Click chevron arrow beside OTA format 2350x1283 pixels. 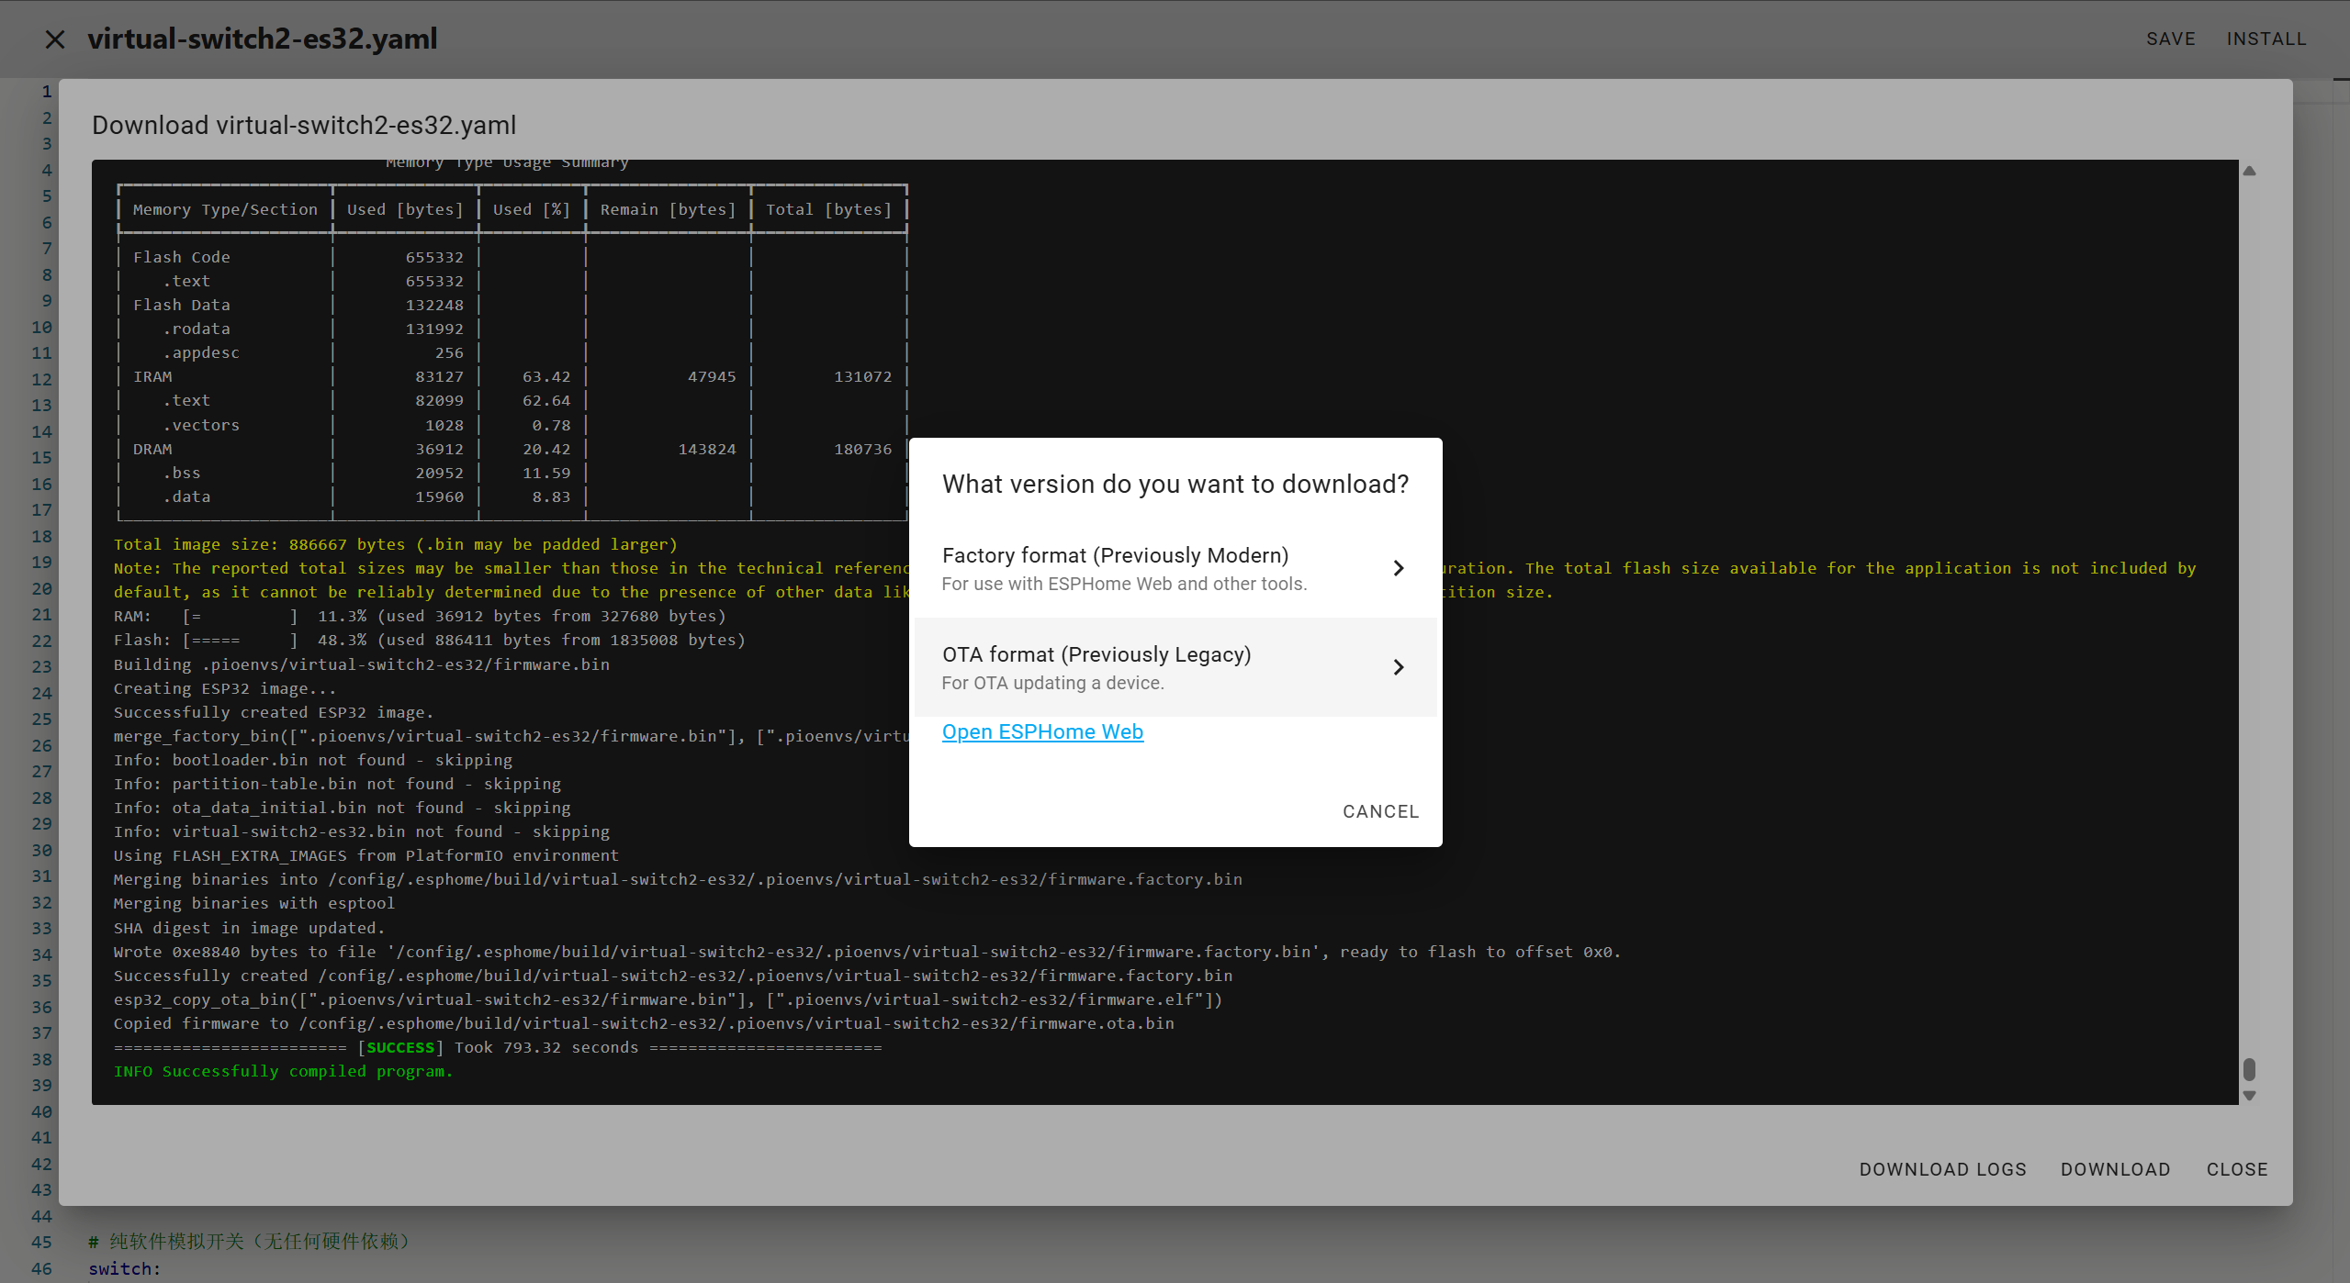(1398, 667)
